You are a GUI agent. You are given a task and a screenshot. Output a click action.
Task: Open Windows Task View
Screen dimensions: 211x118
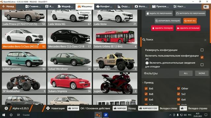18,115
